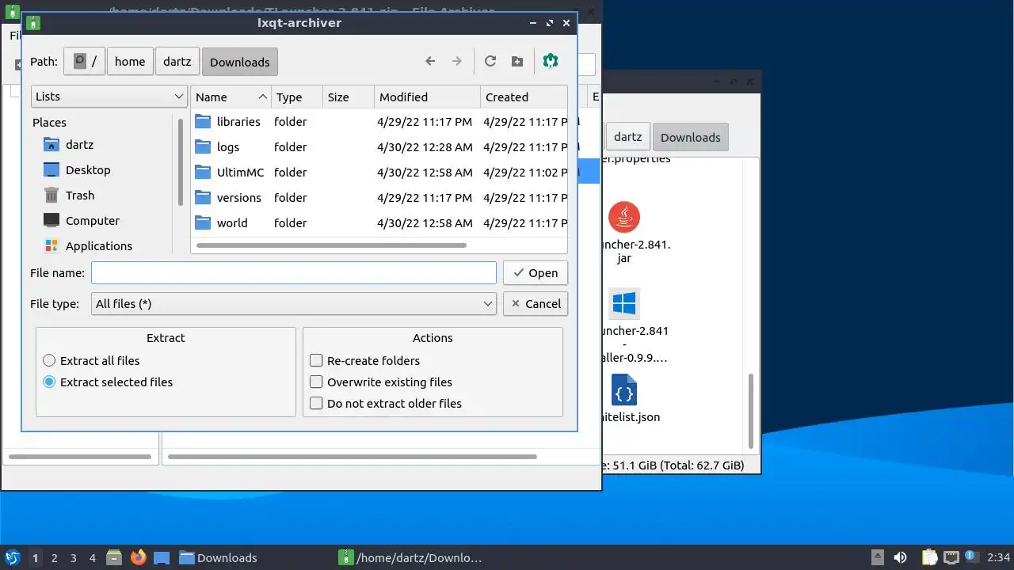Select the Windows installer file icon in file manager

click(624, 303)
